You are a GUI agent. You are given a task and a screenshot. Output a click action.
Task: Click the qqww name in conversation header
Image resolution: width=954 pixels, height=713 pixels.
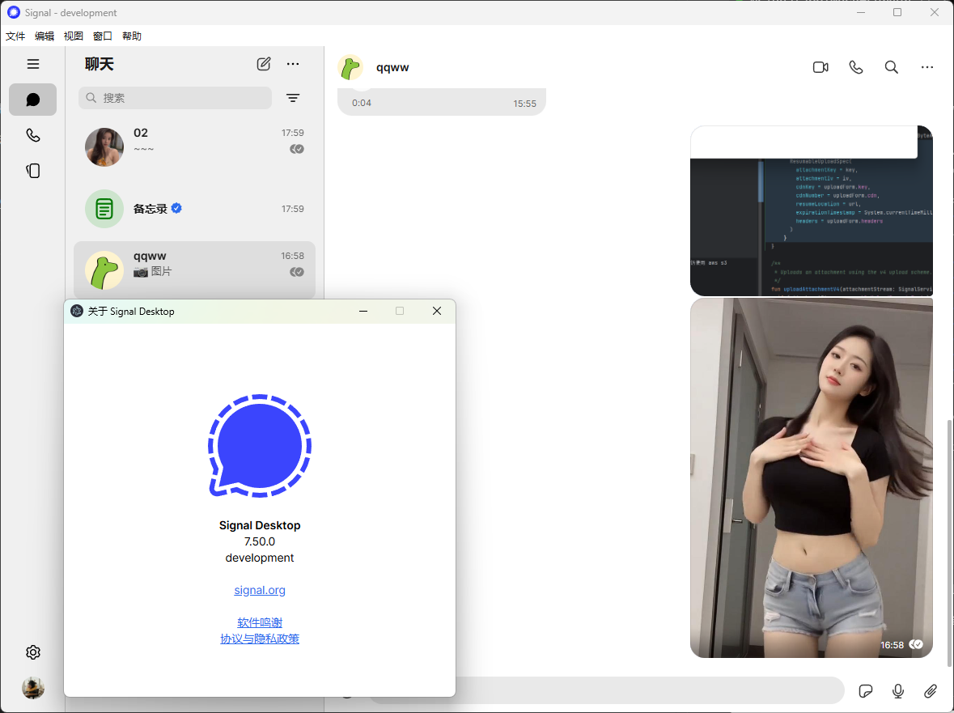[x=392, y=67]
